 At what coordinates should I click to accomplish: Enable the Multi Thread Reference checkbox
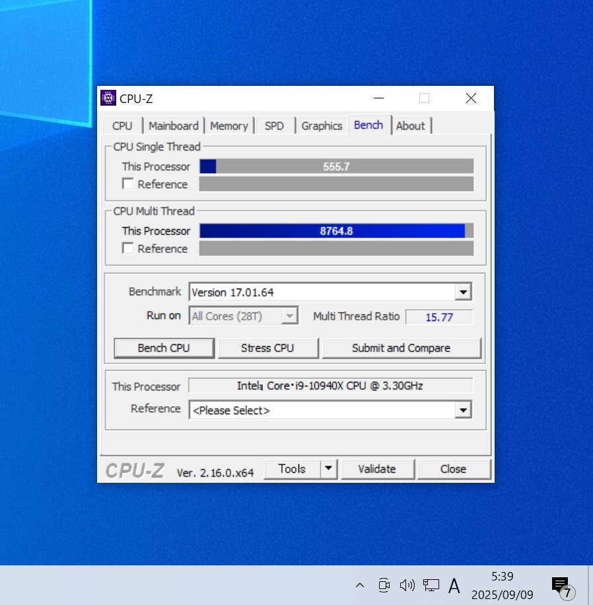pyautogui.click(x=128, y=248)
